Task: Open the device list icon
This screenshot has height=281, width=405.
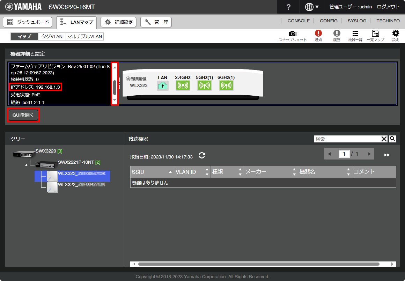Action: [x=355, y=34]
